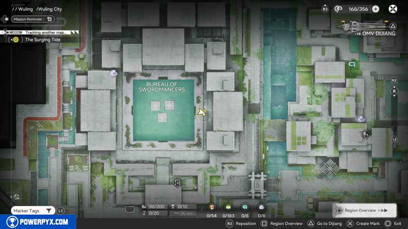Click the yellow player arrow marker
Image resolution: width=408 pixels, height=229 pixels.
click(201, 113)
